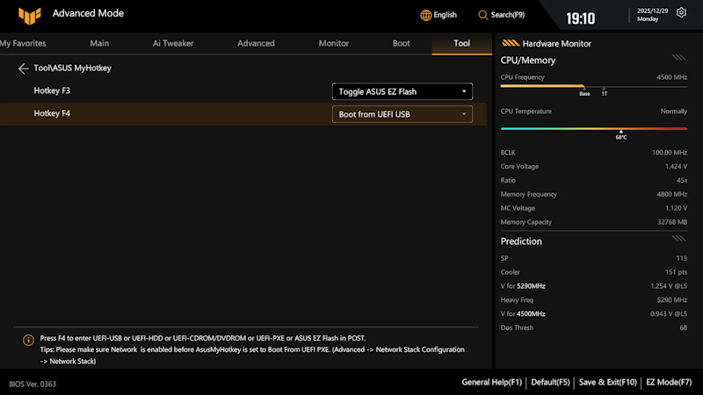Click the CPU Temperature Normally status
The height and width of the screenshot is (395, 703).
coord(673,111)
